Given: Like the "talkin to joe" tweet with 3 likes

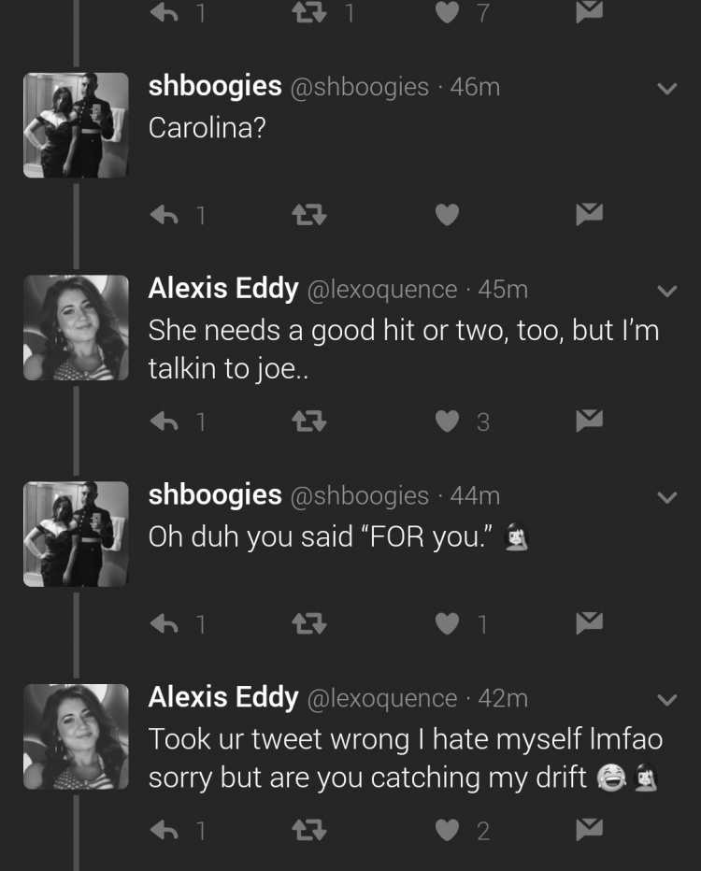Looking at the screenshot, I should [x=447, y=421].
